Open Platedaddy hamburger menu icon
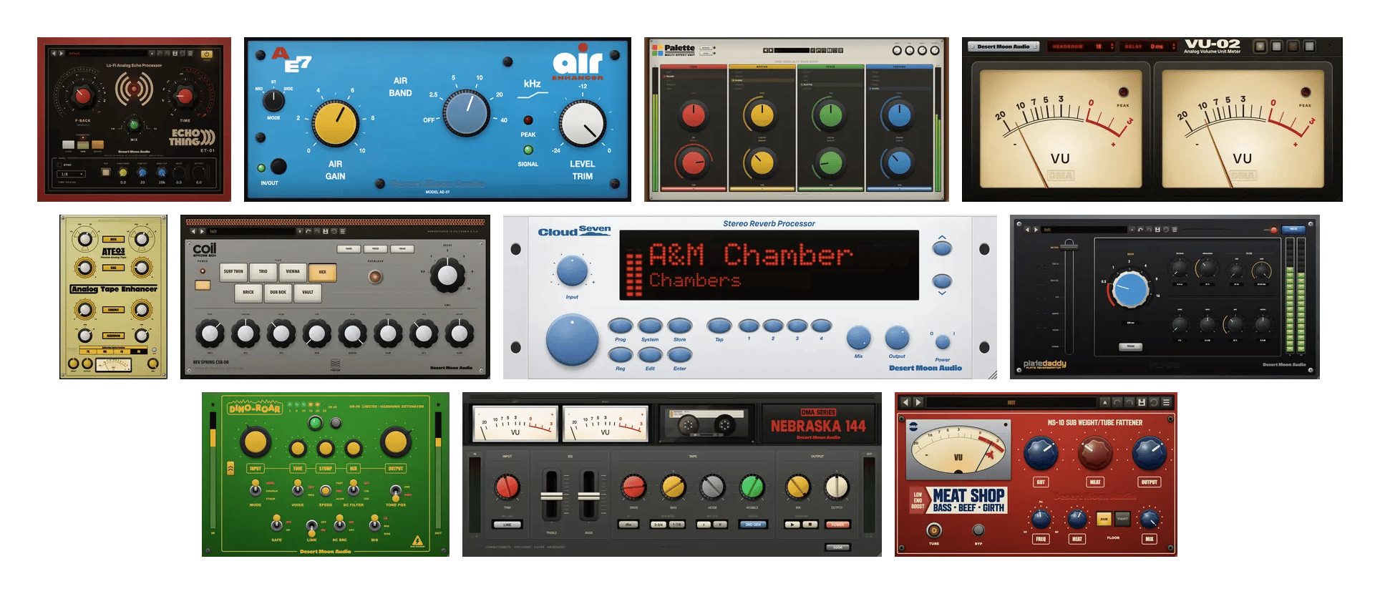The image size is (1380, 594). click(x=1175, y=230)
